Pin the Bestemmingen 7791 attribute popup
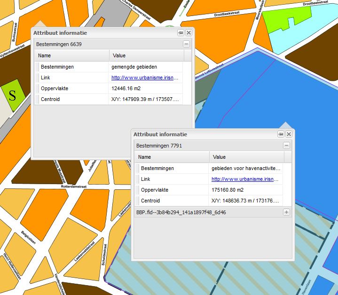Image resolution: width=338 pixels, height=295 pixels. click(281, 134)
